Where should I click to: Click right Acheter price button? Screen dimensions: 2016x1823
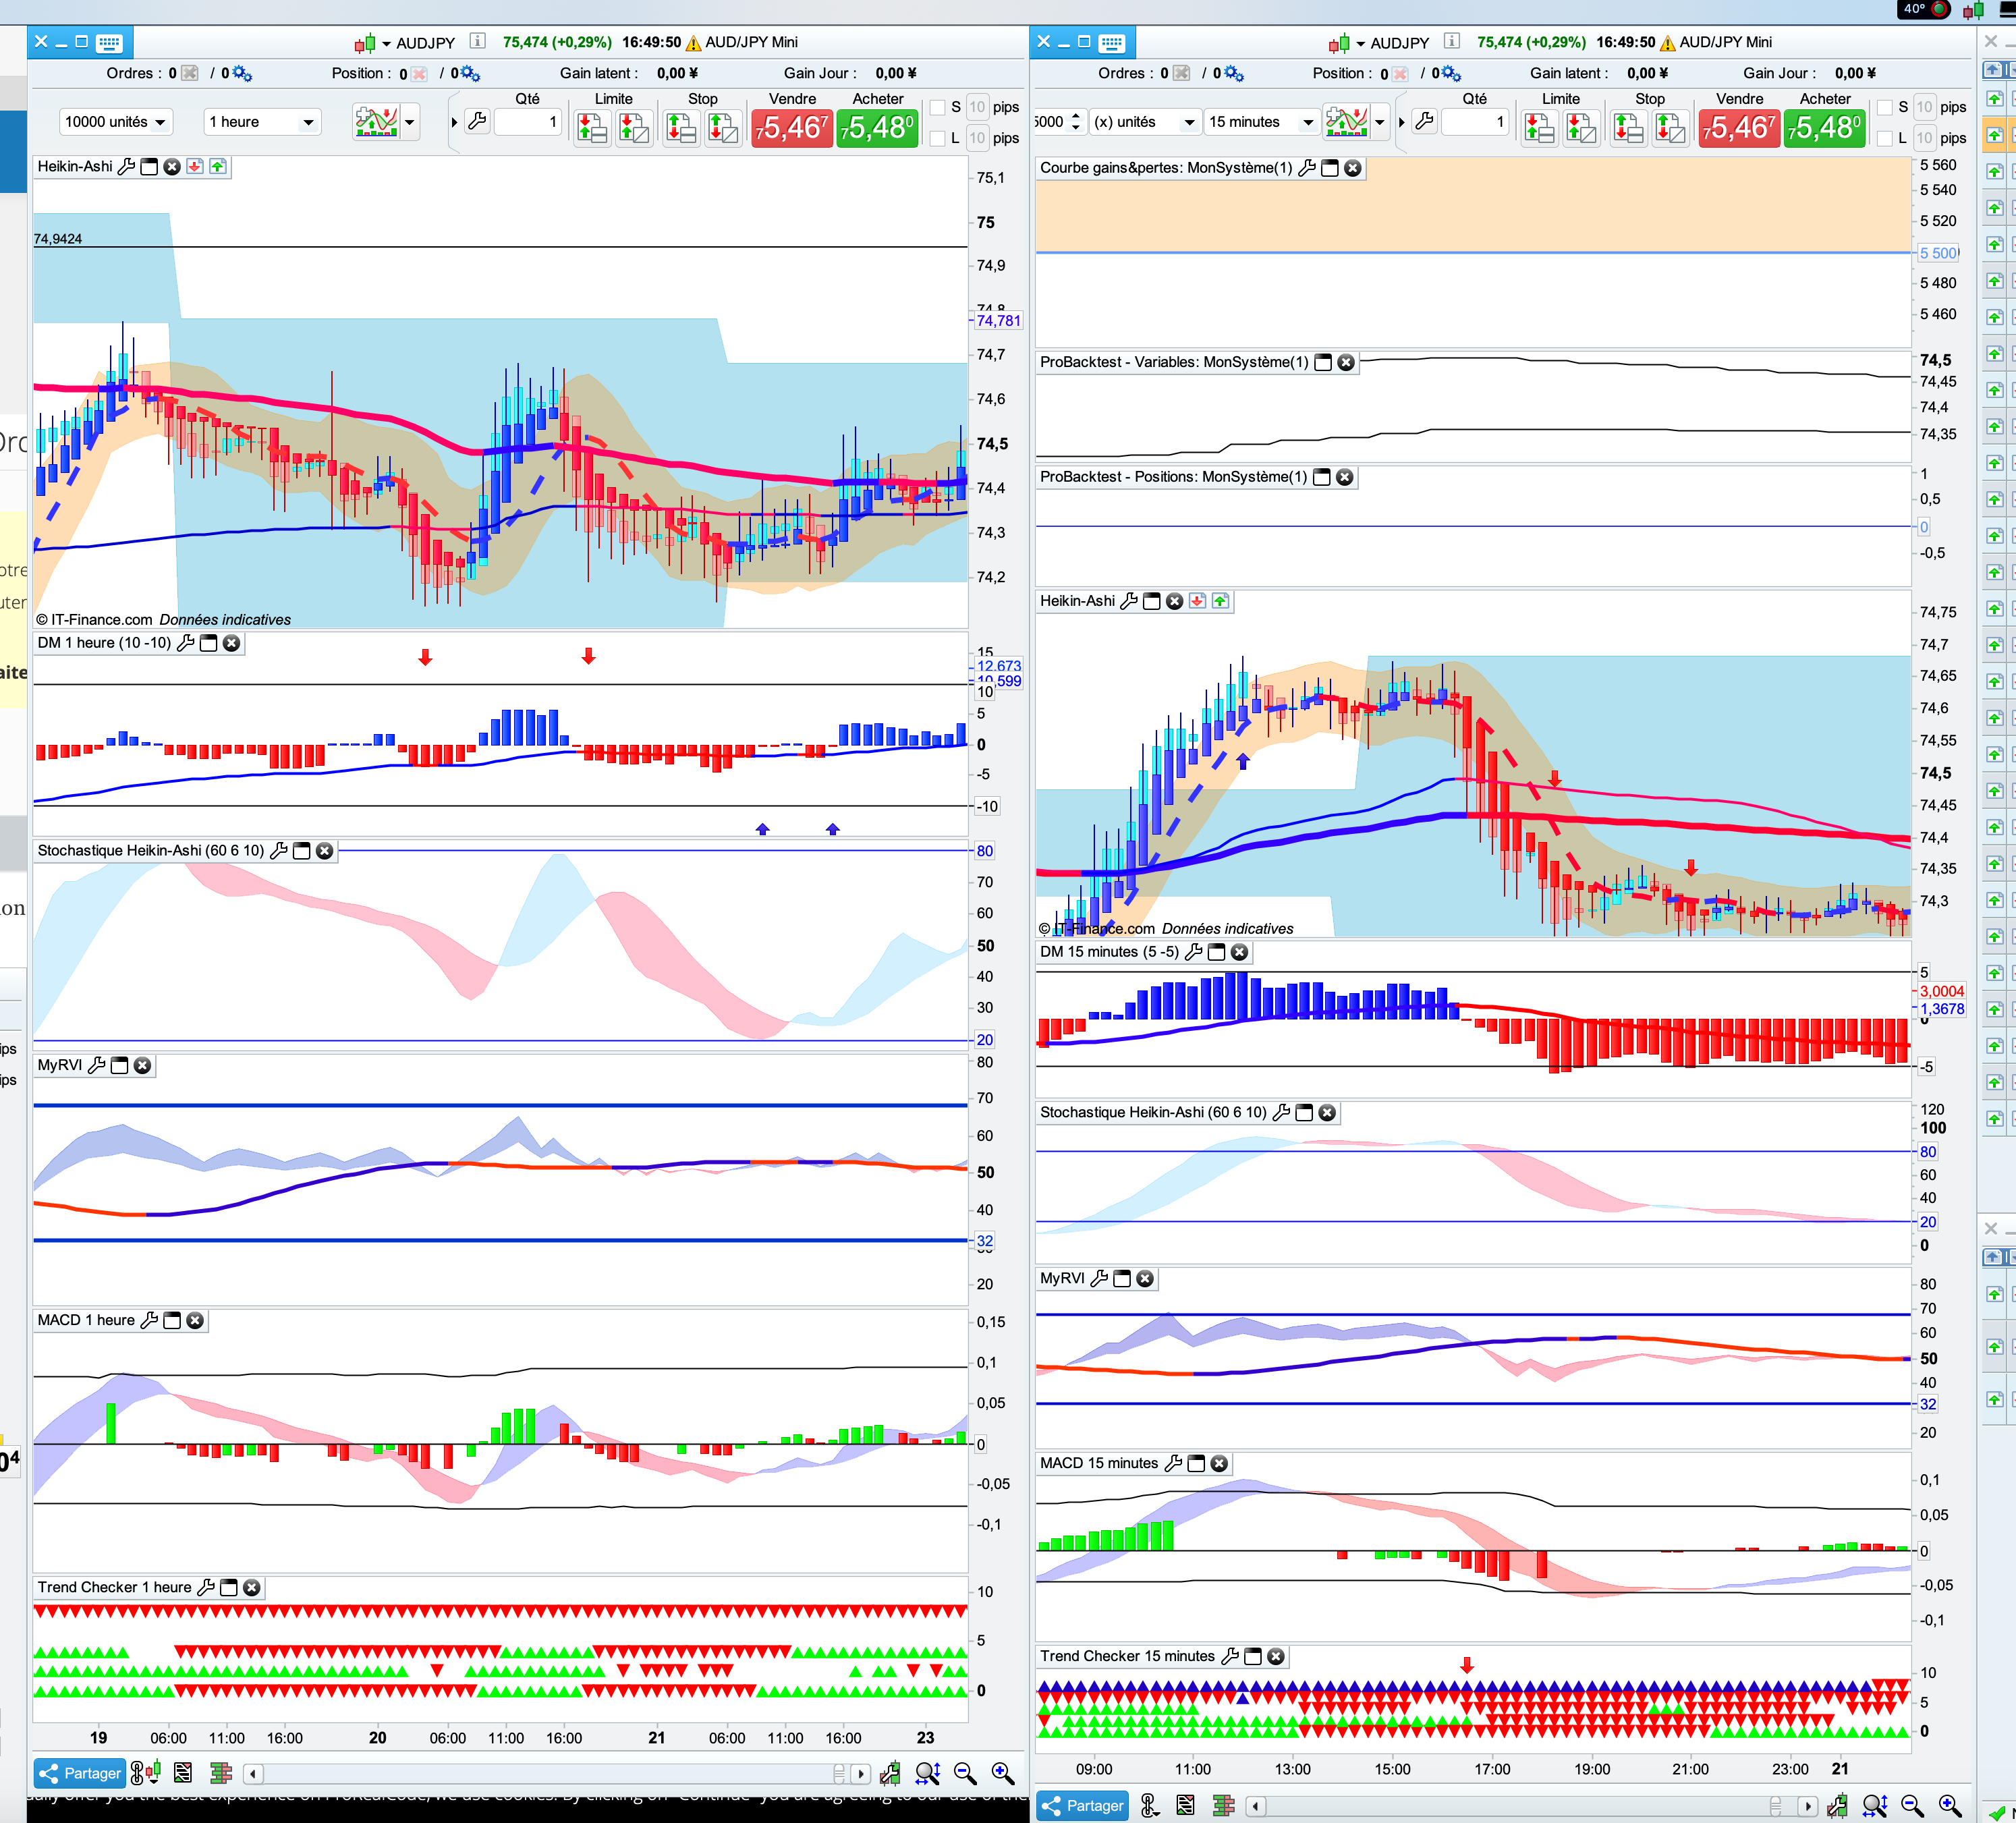pyautogui.click(x=1824, y=128)
